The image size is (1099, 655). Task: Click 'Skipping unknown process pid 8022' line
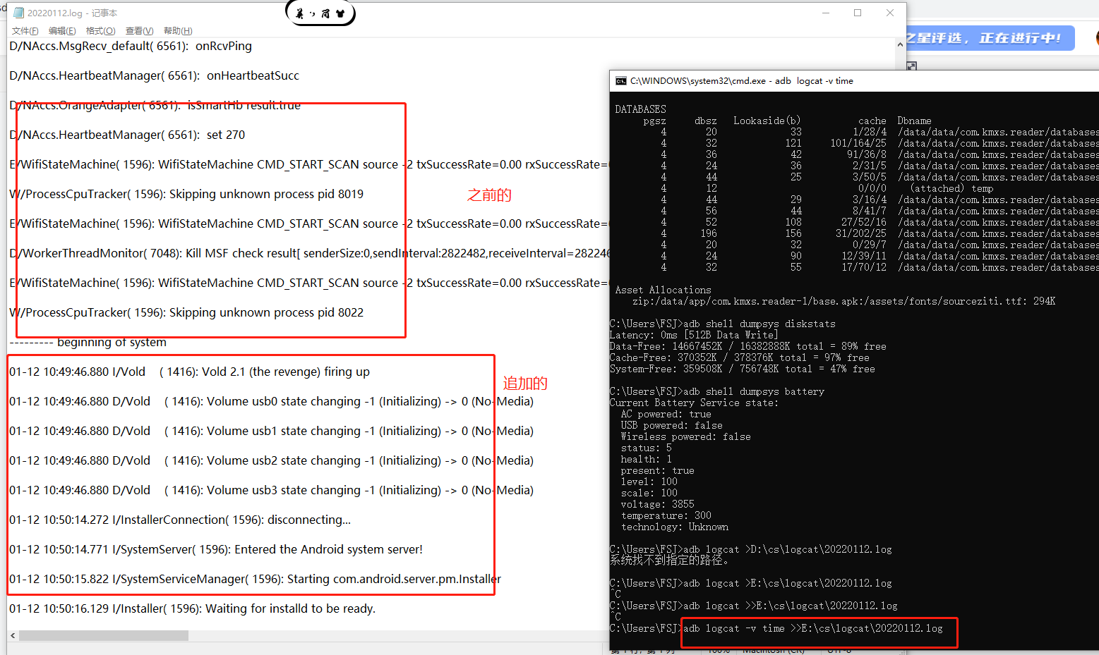pos(186,312)
